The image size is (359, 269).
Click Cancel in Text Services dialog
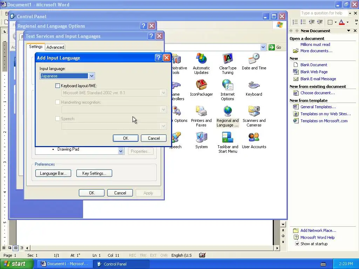click(x=120, y=193)
